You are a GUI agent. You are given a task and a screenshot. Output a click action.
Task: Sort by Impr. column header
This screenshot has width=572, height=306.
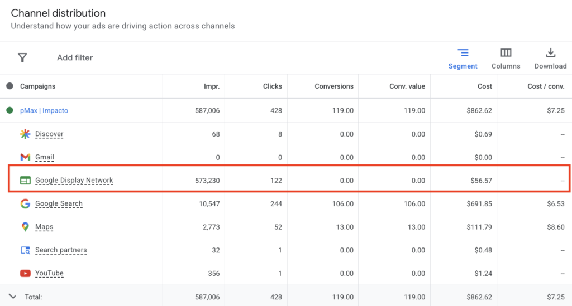coord(212,86)
